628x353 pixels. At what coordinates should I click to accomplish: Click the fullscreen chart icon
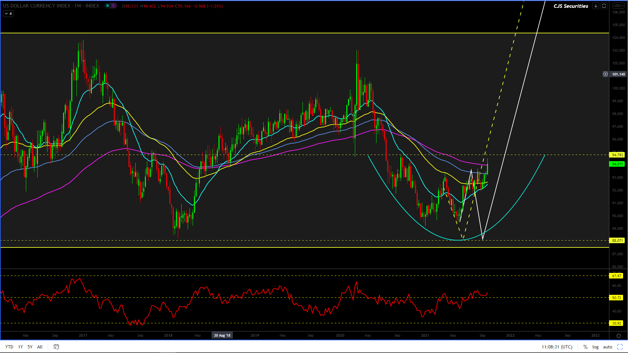click(619, 347)
